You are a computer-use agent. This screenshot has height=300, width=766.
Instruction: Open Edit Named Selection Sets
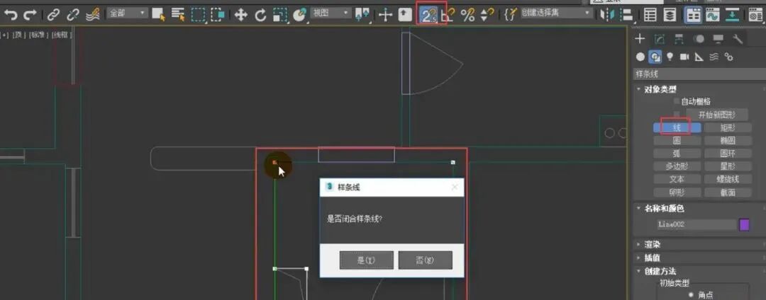pos(510,15)
